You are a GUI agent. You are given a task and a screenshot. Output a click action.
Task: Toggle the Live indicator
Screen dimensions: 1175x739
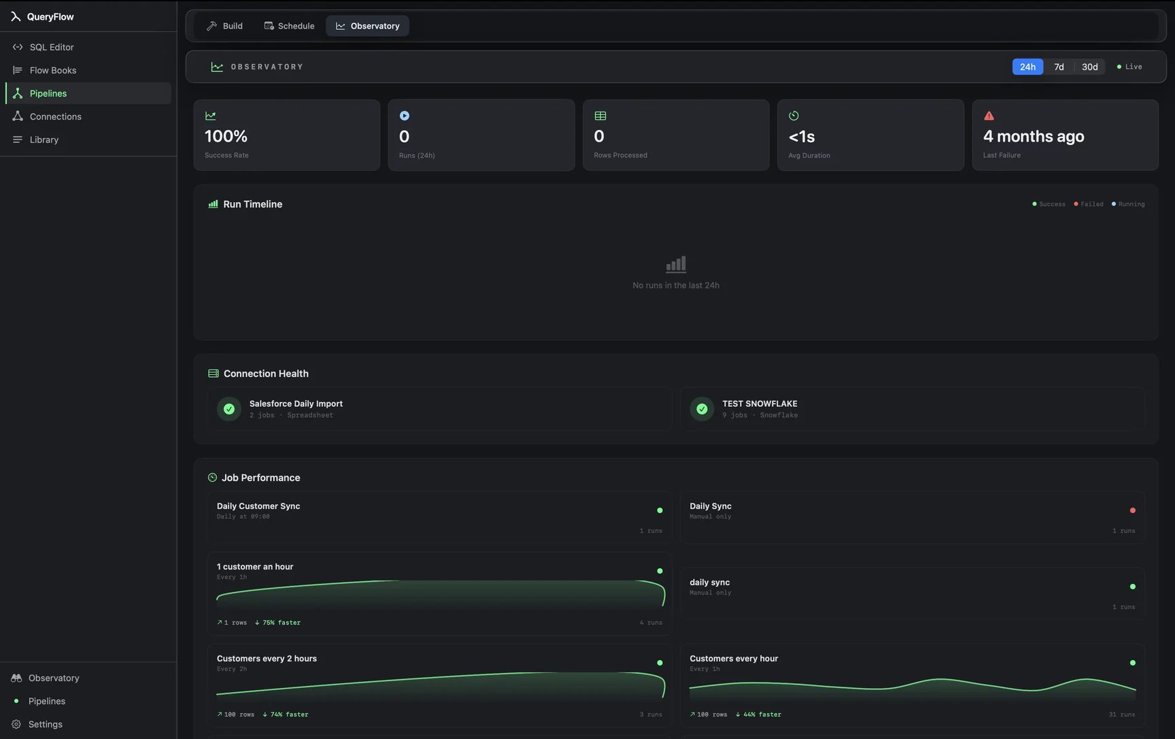(x=1129, y=67)
